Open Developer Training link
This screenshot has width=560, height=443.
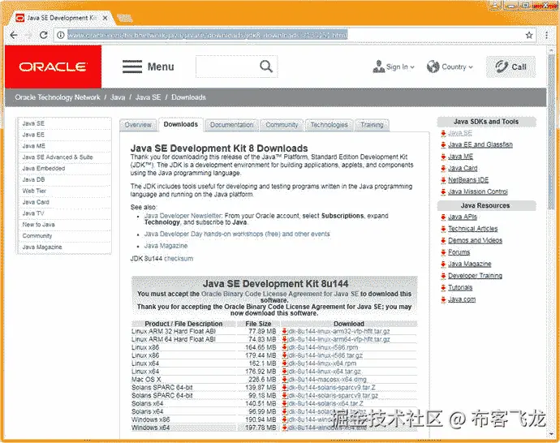pos(475,276)
